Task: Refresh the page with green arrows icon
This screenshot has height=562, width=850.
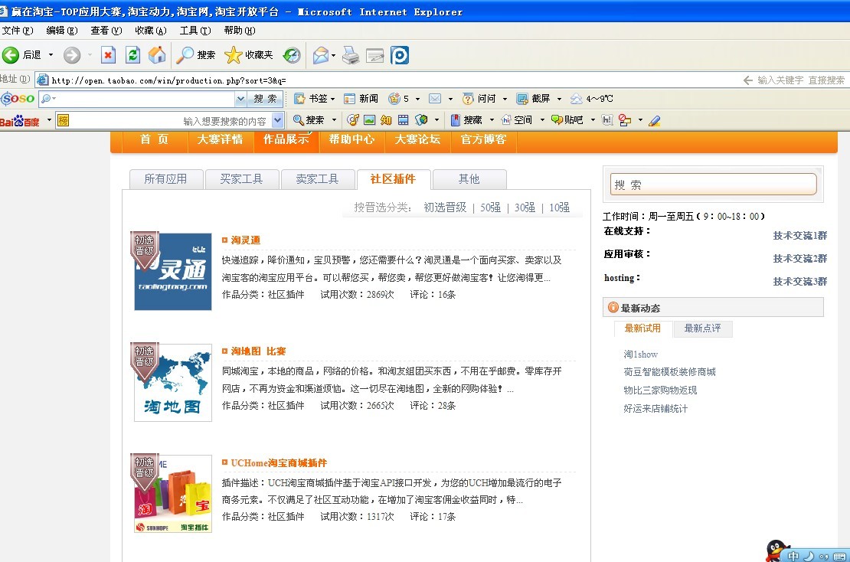Action: click(132, 54)
